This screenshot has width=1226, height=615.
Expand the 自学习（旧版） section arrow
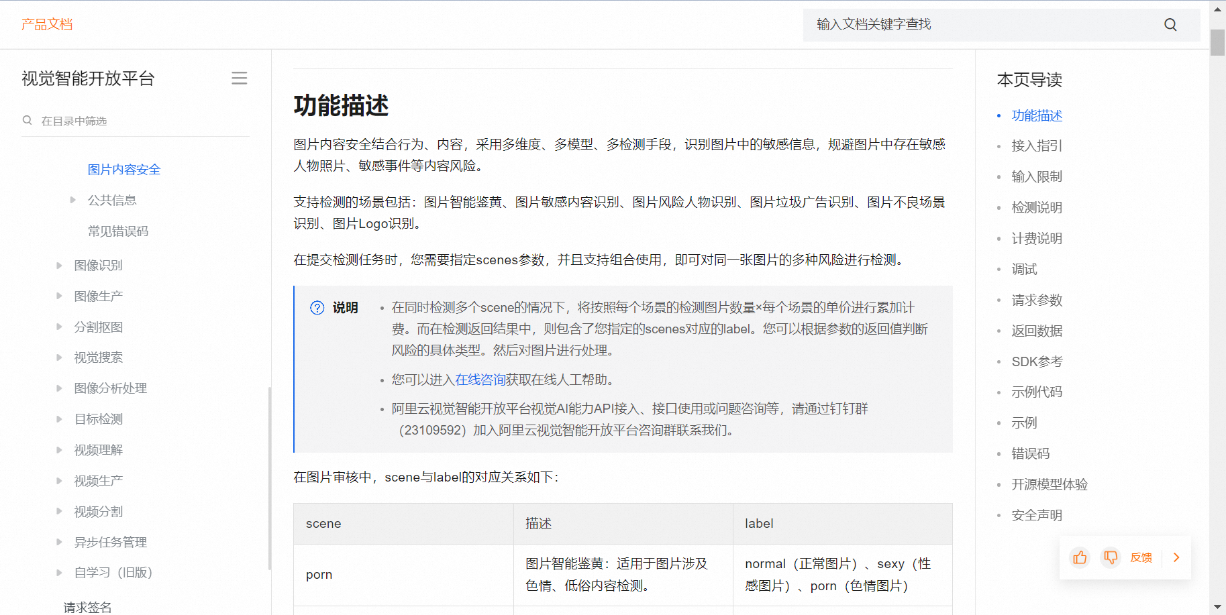click(x=59, y=572)
